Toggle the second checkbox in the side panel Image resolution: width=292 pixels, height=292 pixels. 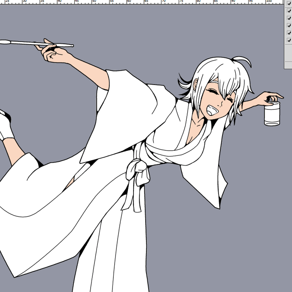pos(289,11)
